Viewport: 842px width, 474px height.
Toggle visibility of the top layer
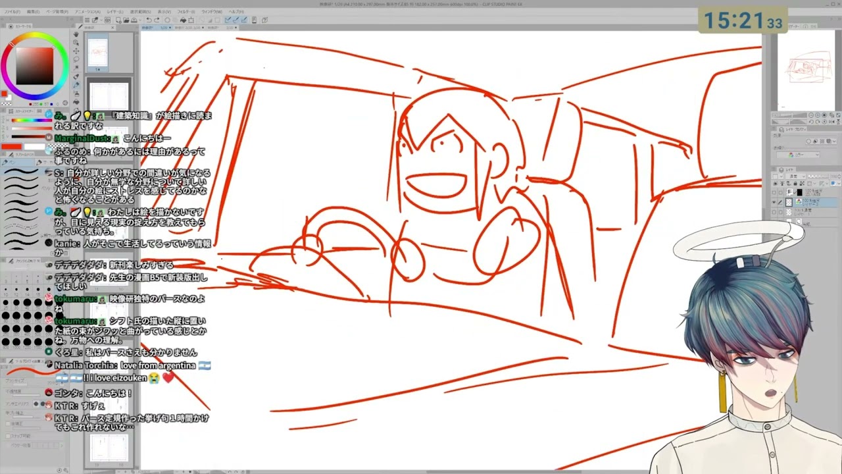(x=774, y=192)
